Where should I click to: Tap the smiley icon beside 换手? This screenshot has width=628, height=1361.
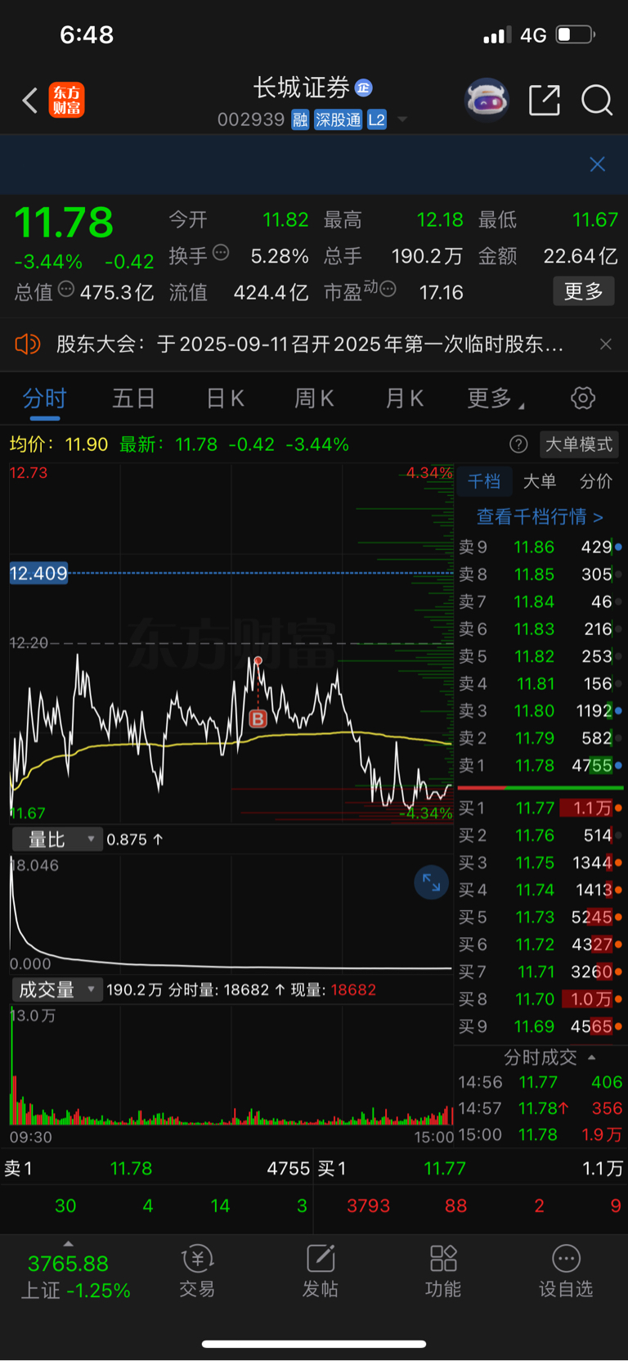pyautogui.click(x=221, y=253)
